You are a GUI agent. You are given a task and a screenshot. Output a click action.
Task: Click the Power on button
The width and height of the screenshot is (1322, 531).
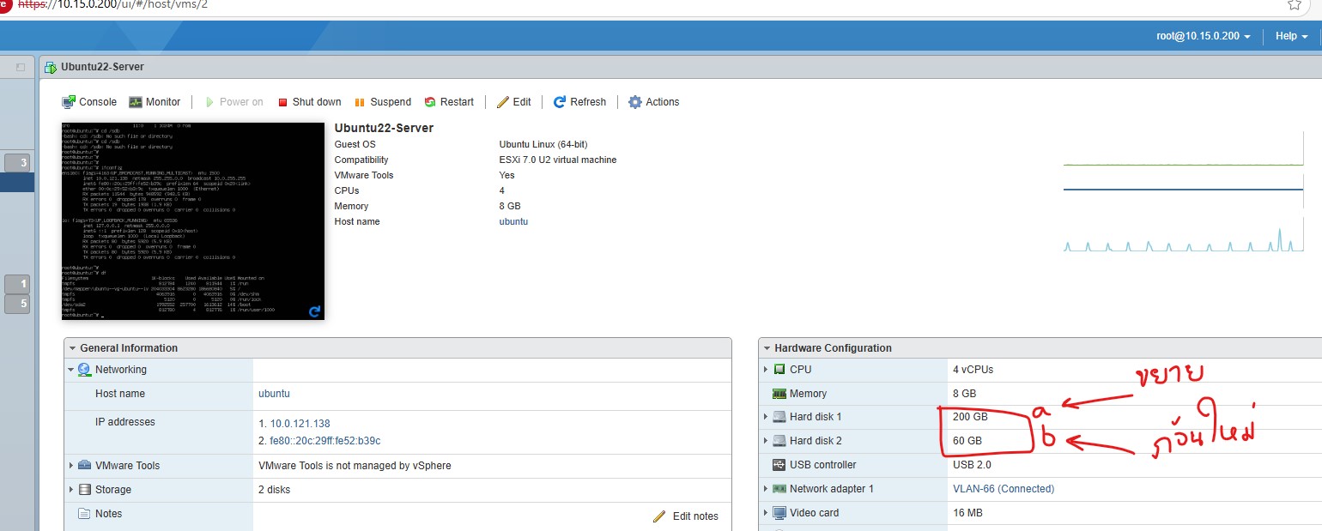pos(233,102)
